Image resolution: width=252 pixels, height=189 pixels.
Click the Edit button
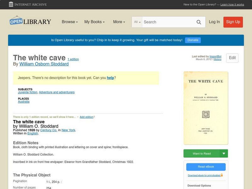(232, 58)
